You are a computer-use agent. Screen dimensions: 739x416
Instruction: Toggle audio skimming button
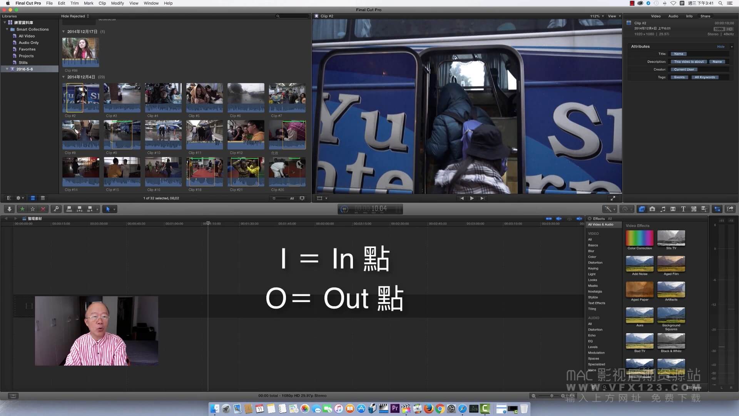coord(559,219)
